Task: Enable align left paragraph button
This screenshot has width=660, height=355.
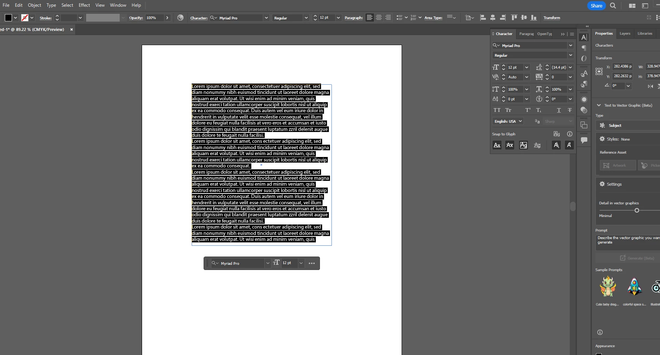Action: point(370,18)
